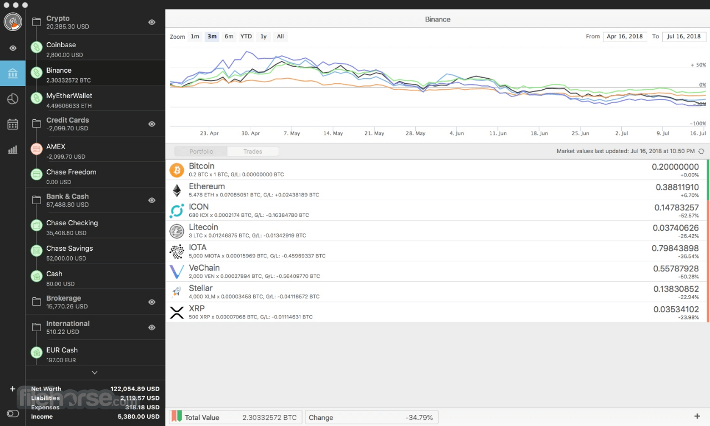Open the pie chart analysis view
The image size is (710, 426).
(x=13, y=99)
